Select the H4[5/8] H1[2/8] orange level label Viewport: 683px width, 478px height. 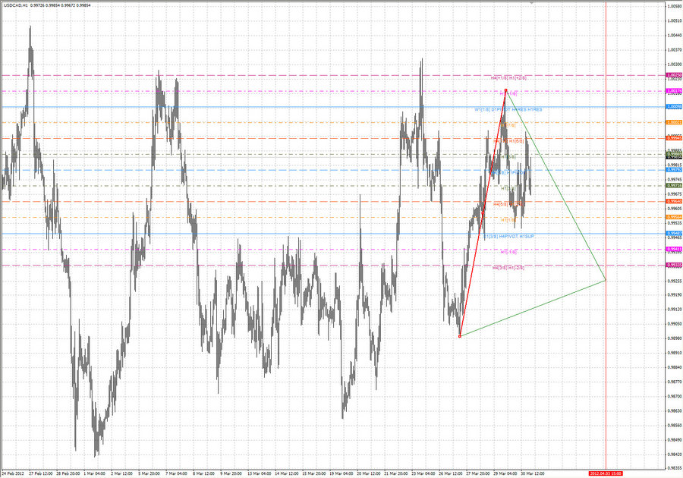tap(507, 204)
